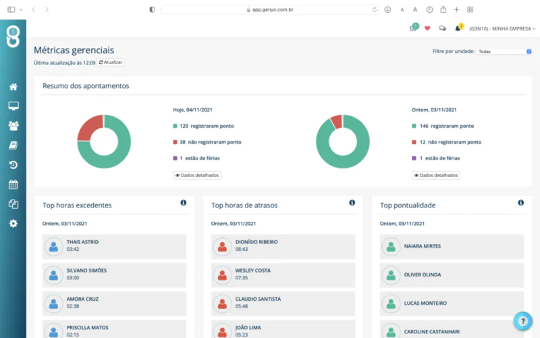Open the employees group sidebar icon
The height and width of the screenshot is (338, 540).
(x=13, y=126)
